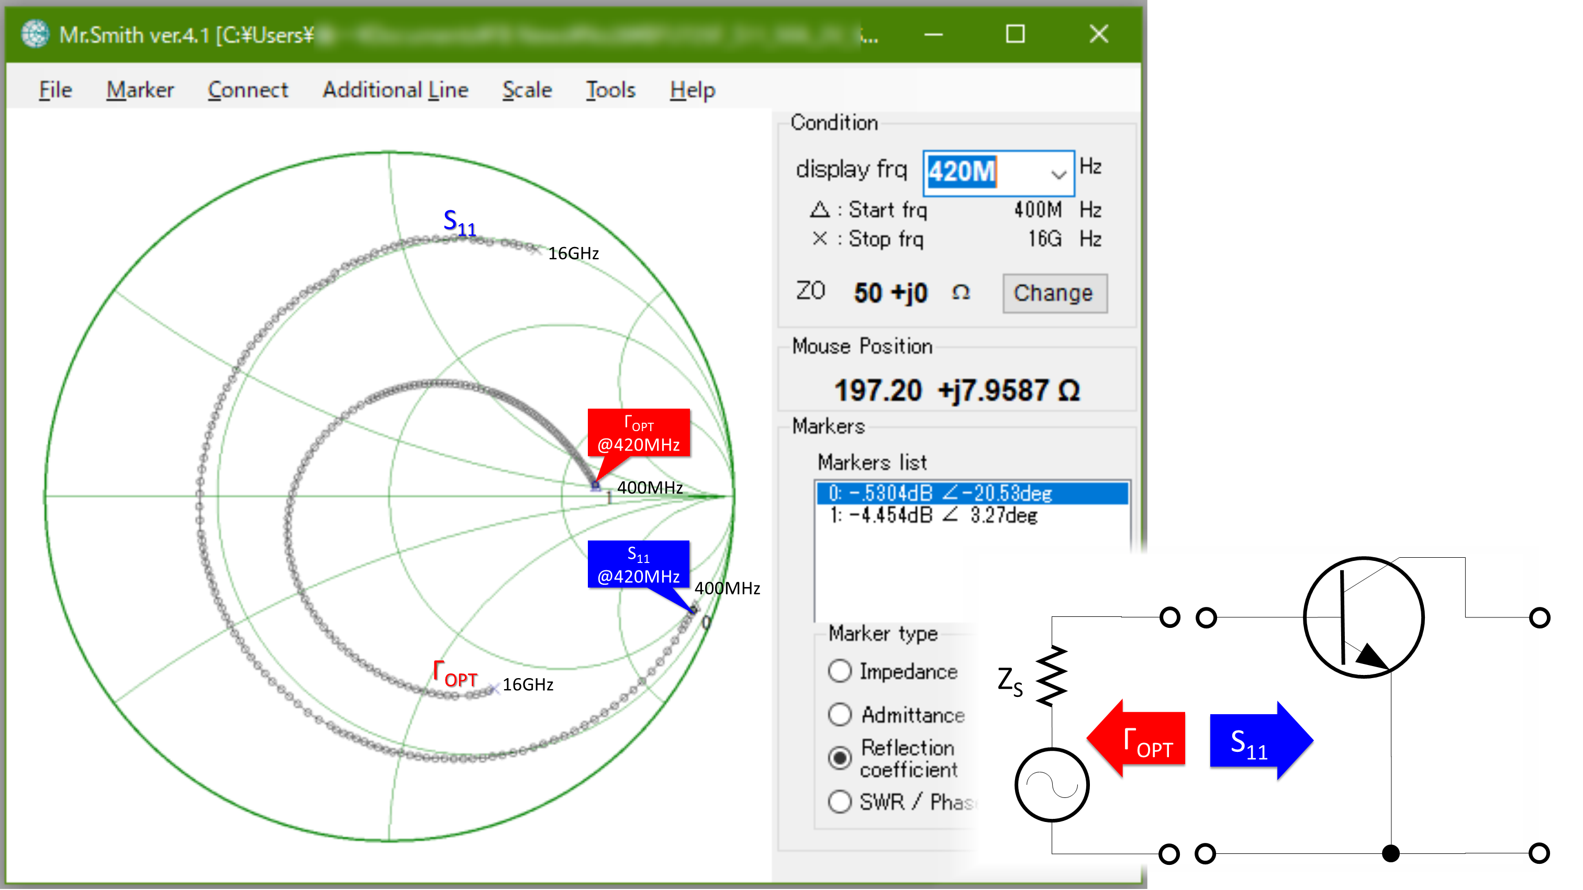
Task: Click the Start frq 400M value
Action: tap(1038, 210)
